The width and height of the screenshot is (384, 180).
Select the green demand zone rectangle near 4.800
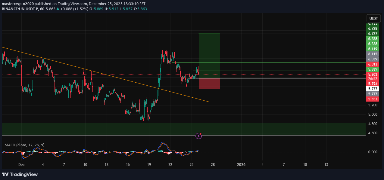click(181, 129)
